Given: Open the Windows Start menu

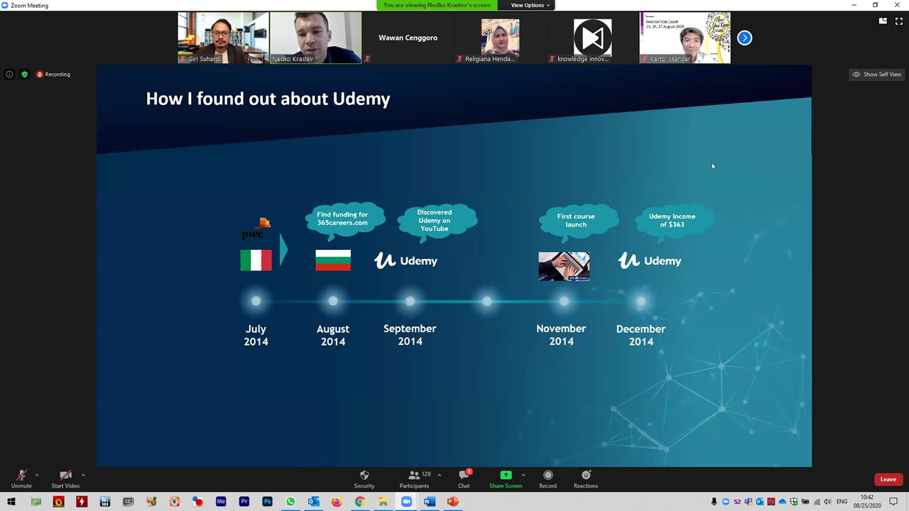Looking at the screenshot, I should (x=11, y=502).
